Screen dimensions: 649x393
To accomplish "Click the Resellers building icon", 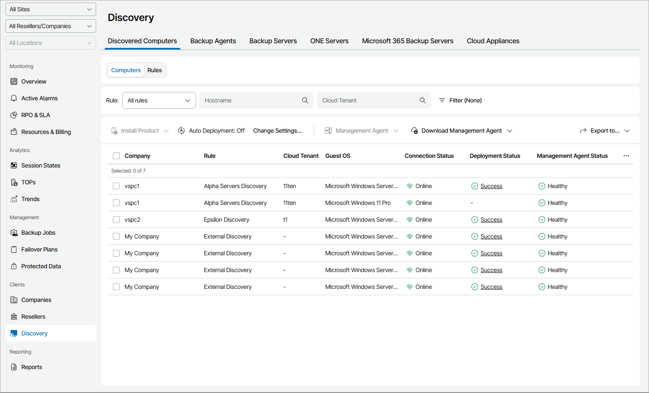I will 14,317.
